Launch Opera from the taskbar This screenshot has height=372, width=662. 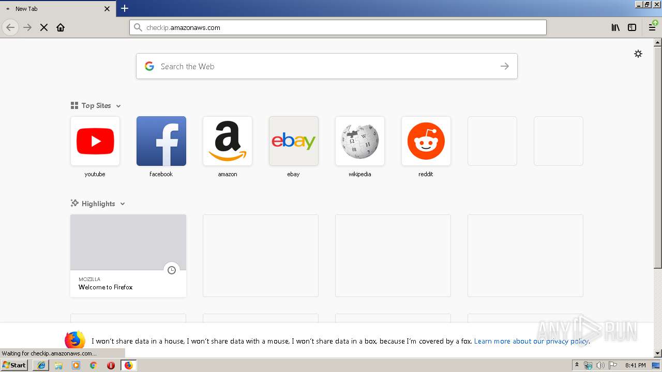coord(111,365)
